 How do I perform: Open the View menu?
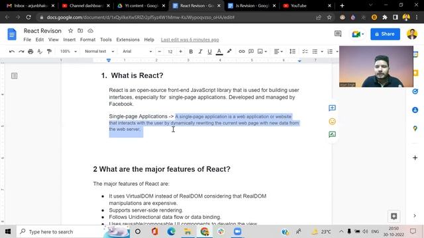pyautogui.click(x=53, y=40)
